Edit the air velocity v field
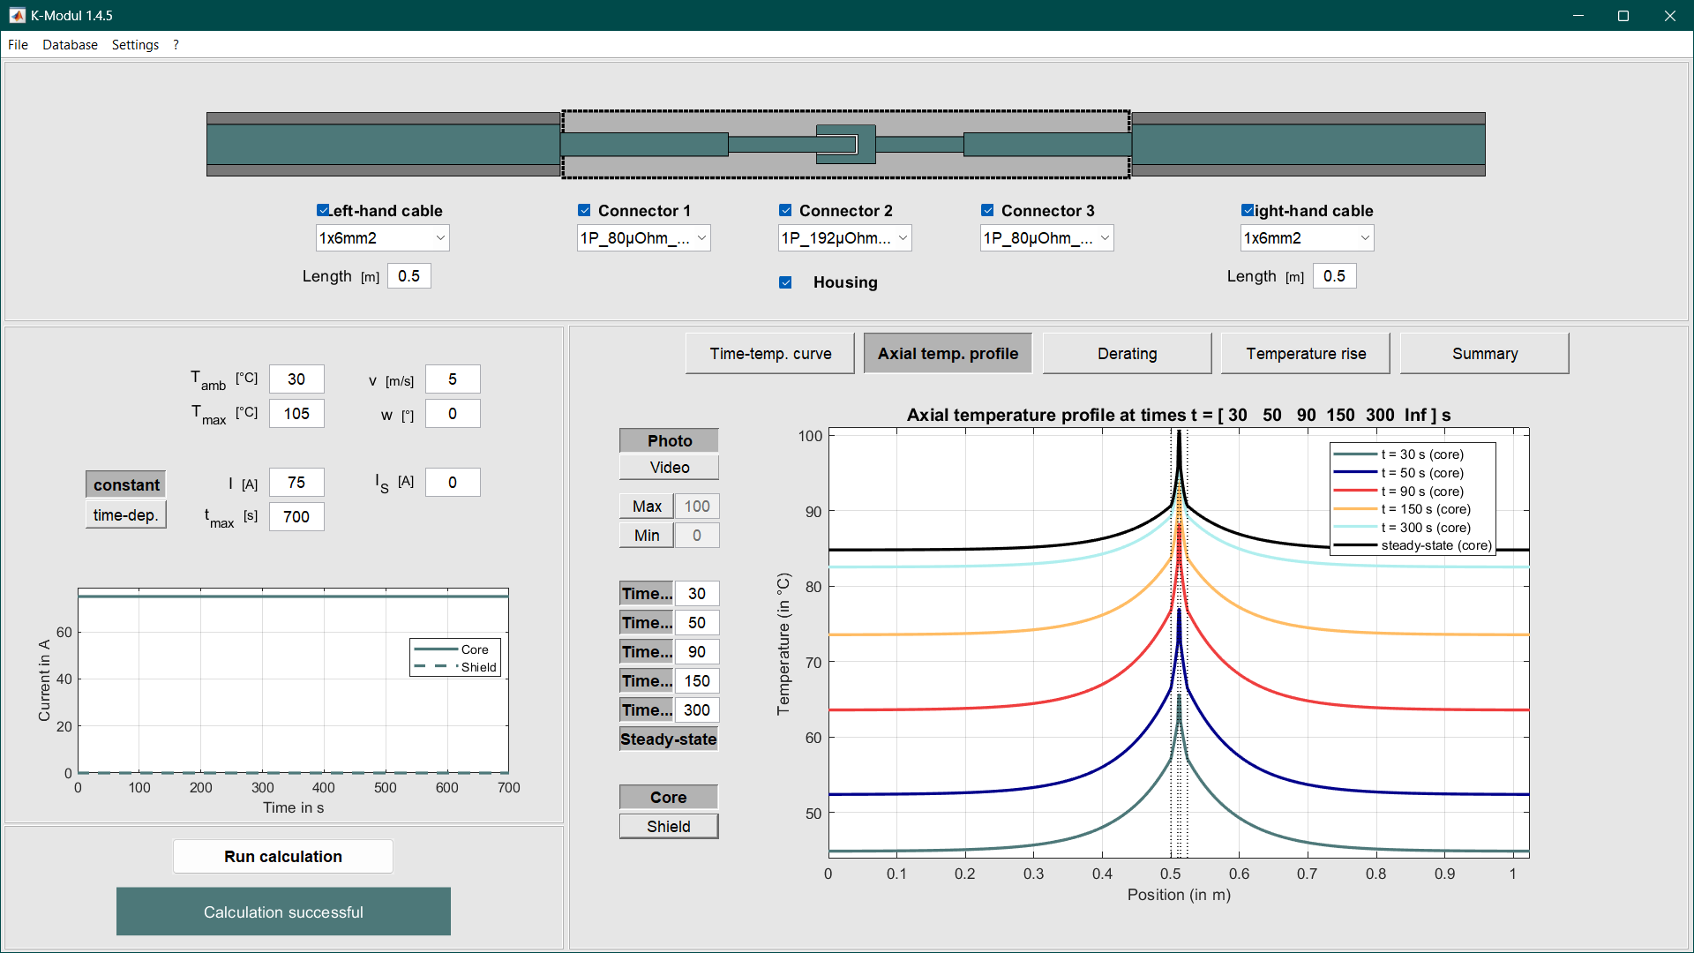 (453, 379)
